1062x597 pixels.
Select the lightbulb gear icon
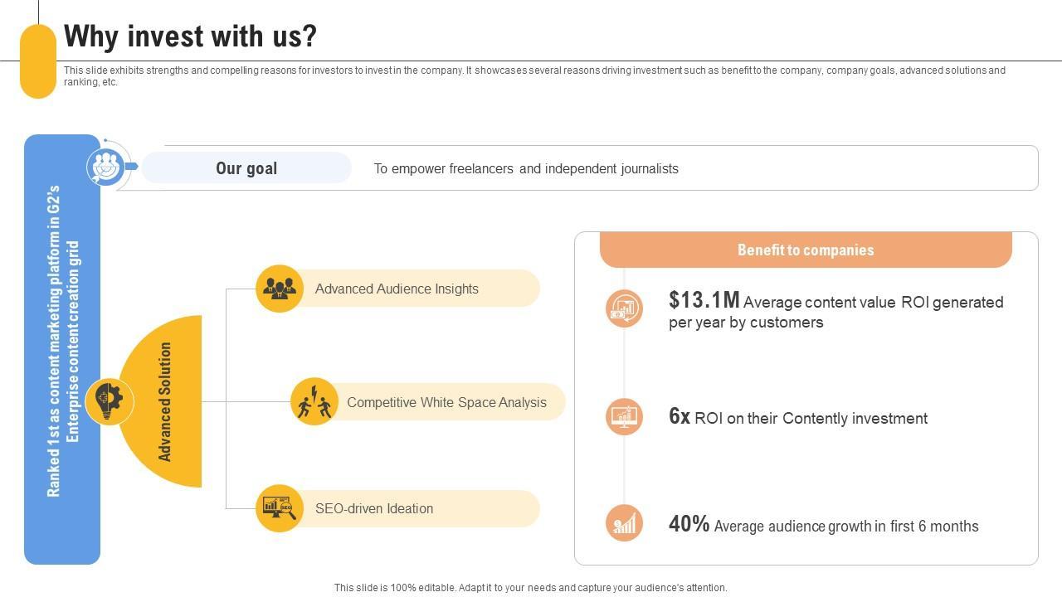pyautogui.click(x=110, y=401)
